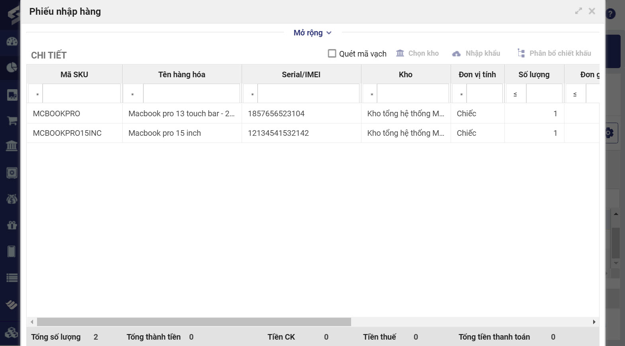Open Số lượng filter operator dropdown

tap(516, 94)
